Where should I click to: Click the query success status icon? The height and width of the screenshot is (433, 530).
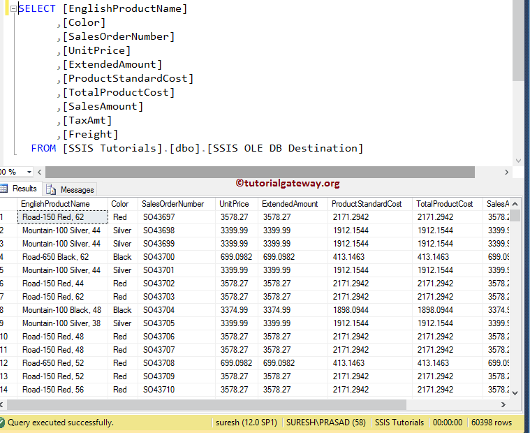[3, 423]
